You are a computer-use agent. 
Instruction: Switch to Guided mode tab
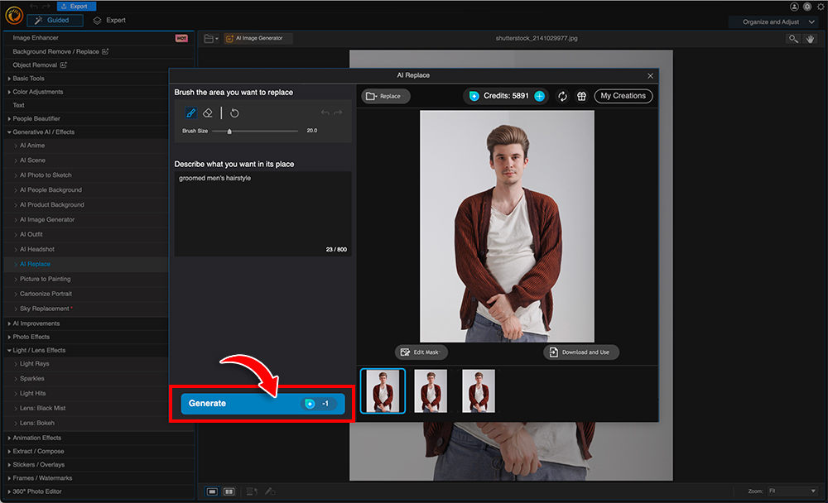(55, 20)
